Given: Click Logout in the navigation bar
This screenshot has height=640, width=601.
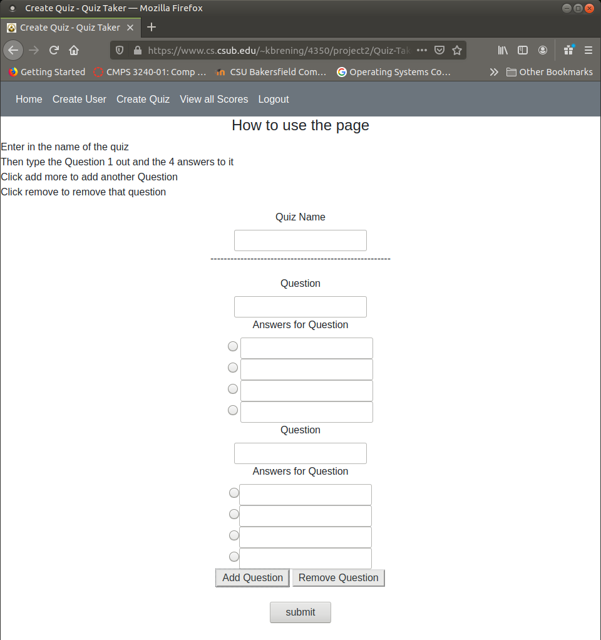Looking at the screenshot, I should [274, 99].
